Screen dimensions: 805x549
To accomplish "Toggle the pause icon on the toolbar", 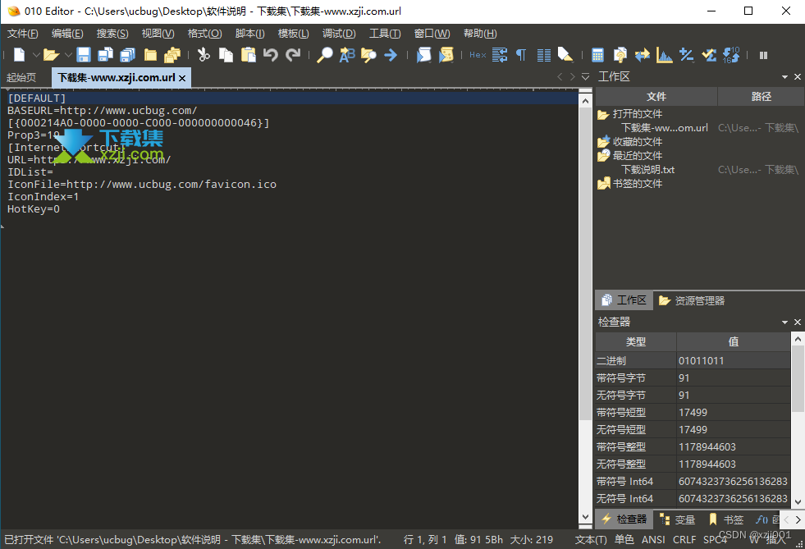I will click(x=763, y=55).
